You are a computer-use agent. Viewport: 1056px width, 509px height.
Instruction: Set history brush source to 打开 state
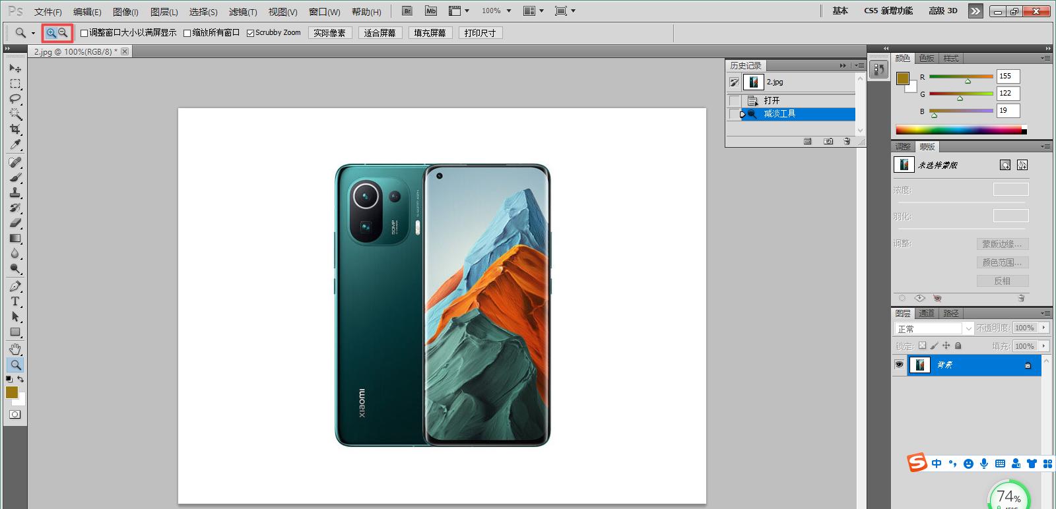click(734, 101)
